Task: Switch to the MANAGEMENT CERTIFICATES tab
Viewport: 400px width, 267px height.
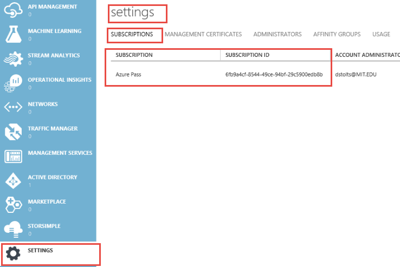Action: click(x=203, y=34)
